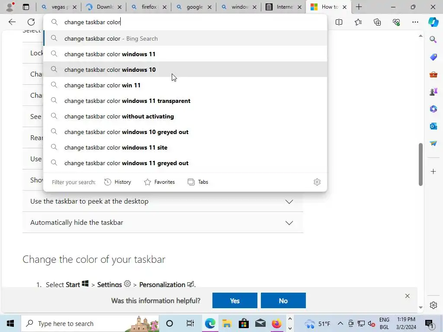
Task: Add sidebar app with plus icon
Action: point(433,171)
